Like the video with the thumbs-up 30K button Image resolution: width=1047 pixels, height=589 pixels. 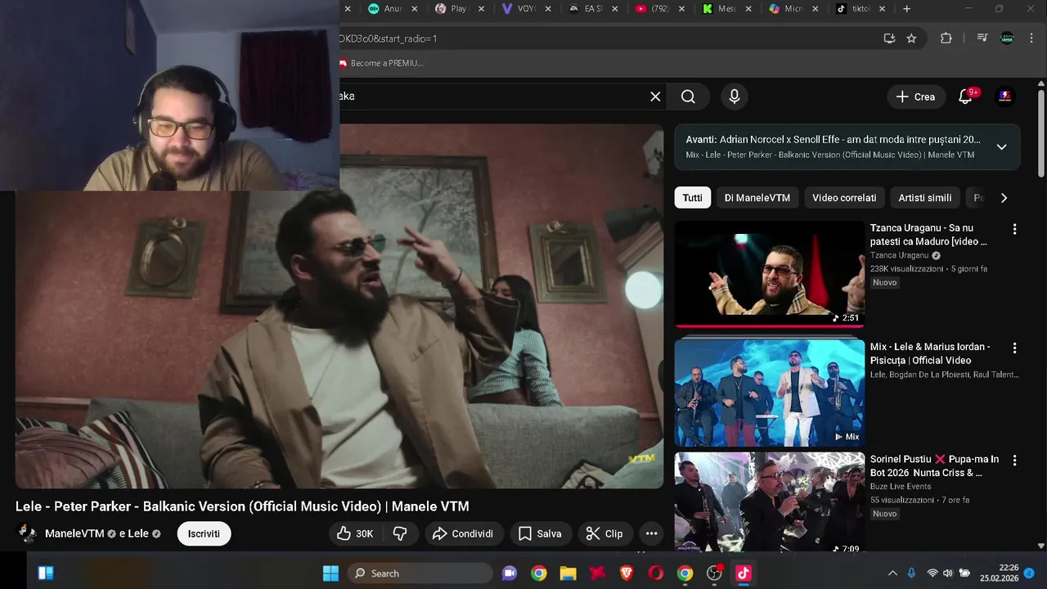pyautogui.click(x=355, y=533)
